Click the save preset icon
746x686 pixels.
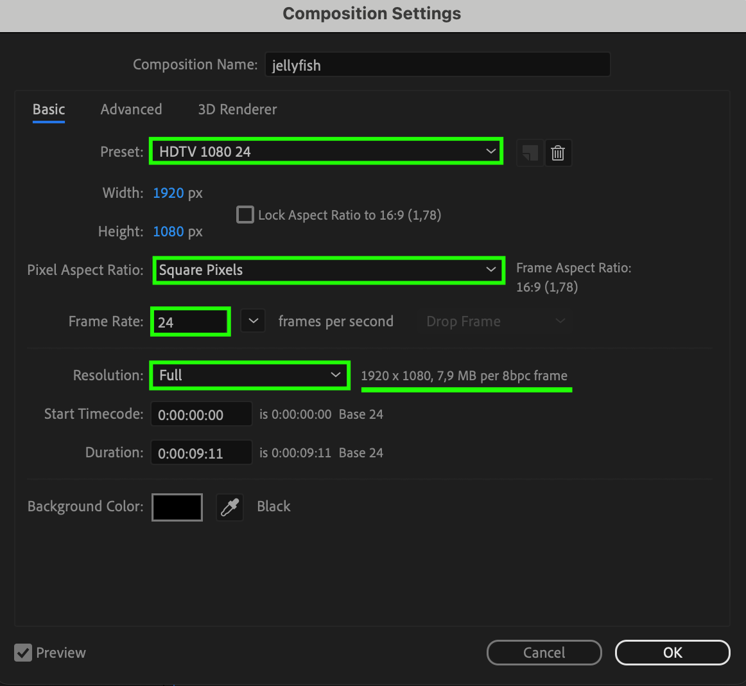530,153
